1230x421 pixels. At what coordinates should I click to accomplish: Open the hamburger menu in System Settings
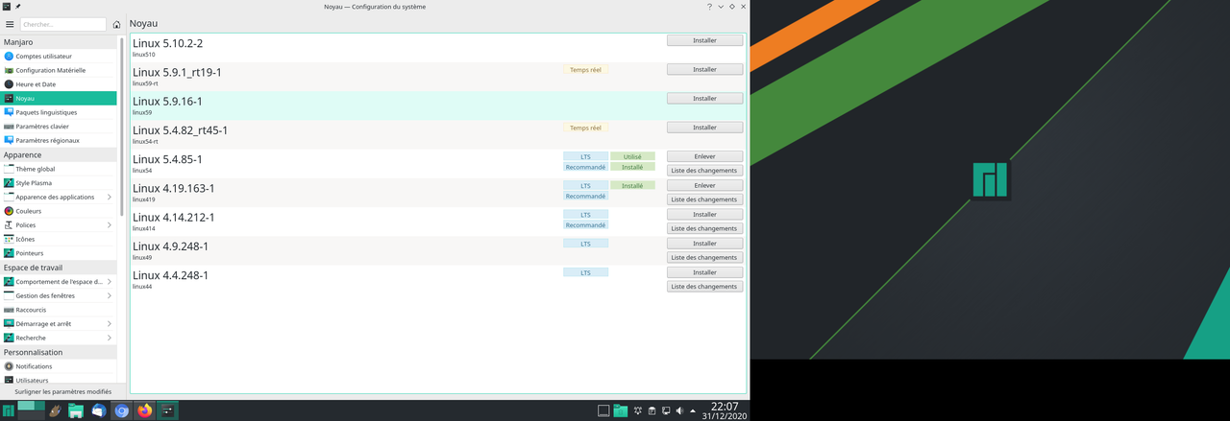(10, 24)
